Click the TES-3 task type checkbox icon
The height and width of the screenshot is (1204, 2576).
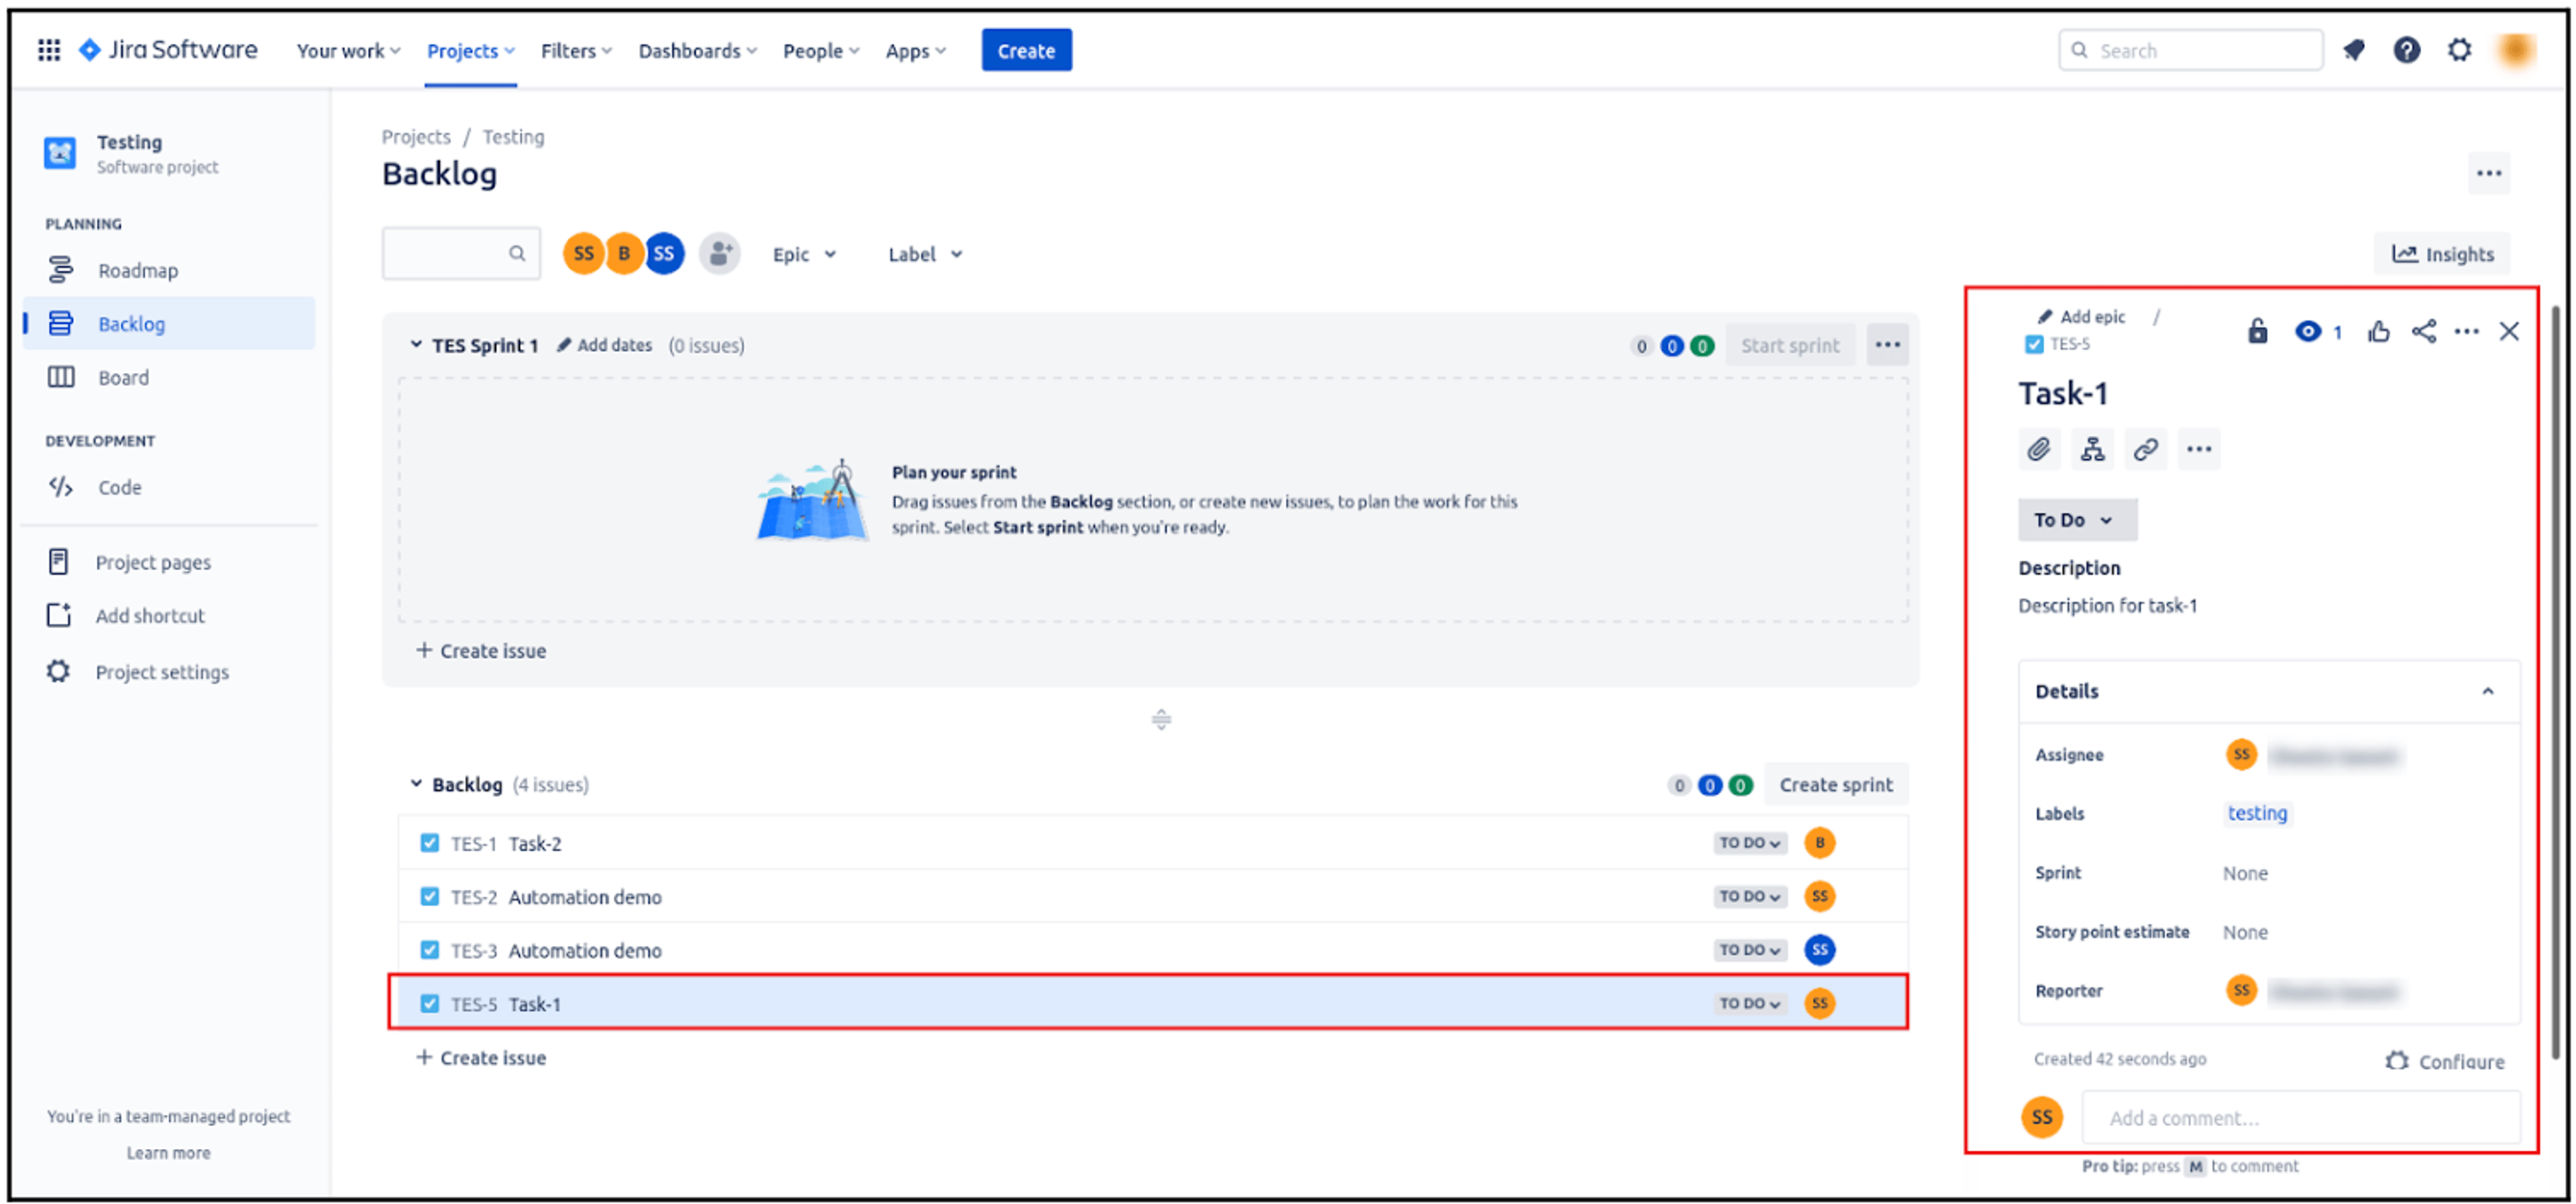[430, 949]
